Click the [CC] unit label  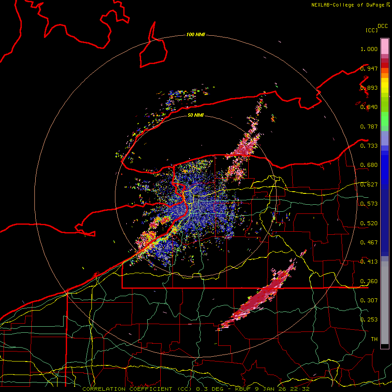point(372,30)
